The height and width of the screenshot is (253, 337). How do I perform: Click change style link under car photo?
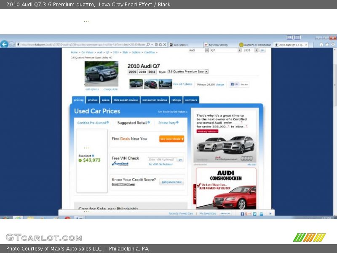(110, 89)
